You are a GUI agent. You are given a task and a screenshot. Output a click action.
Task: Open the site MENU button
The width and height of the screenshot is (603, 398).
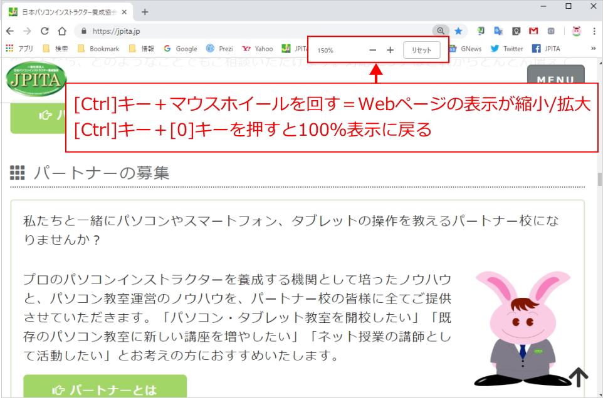tap(555, 79)
